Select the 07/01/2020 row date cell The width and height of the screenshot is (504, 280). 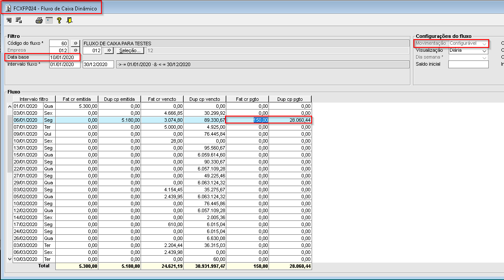coord(28,127)
